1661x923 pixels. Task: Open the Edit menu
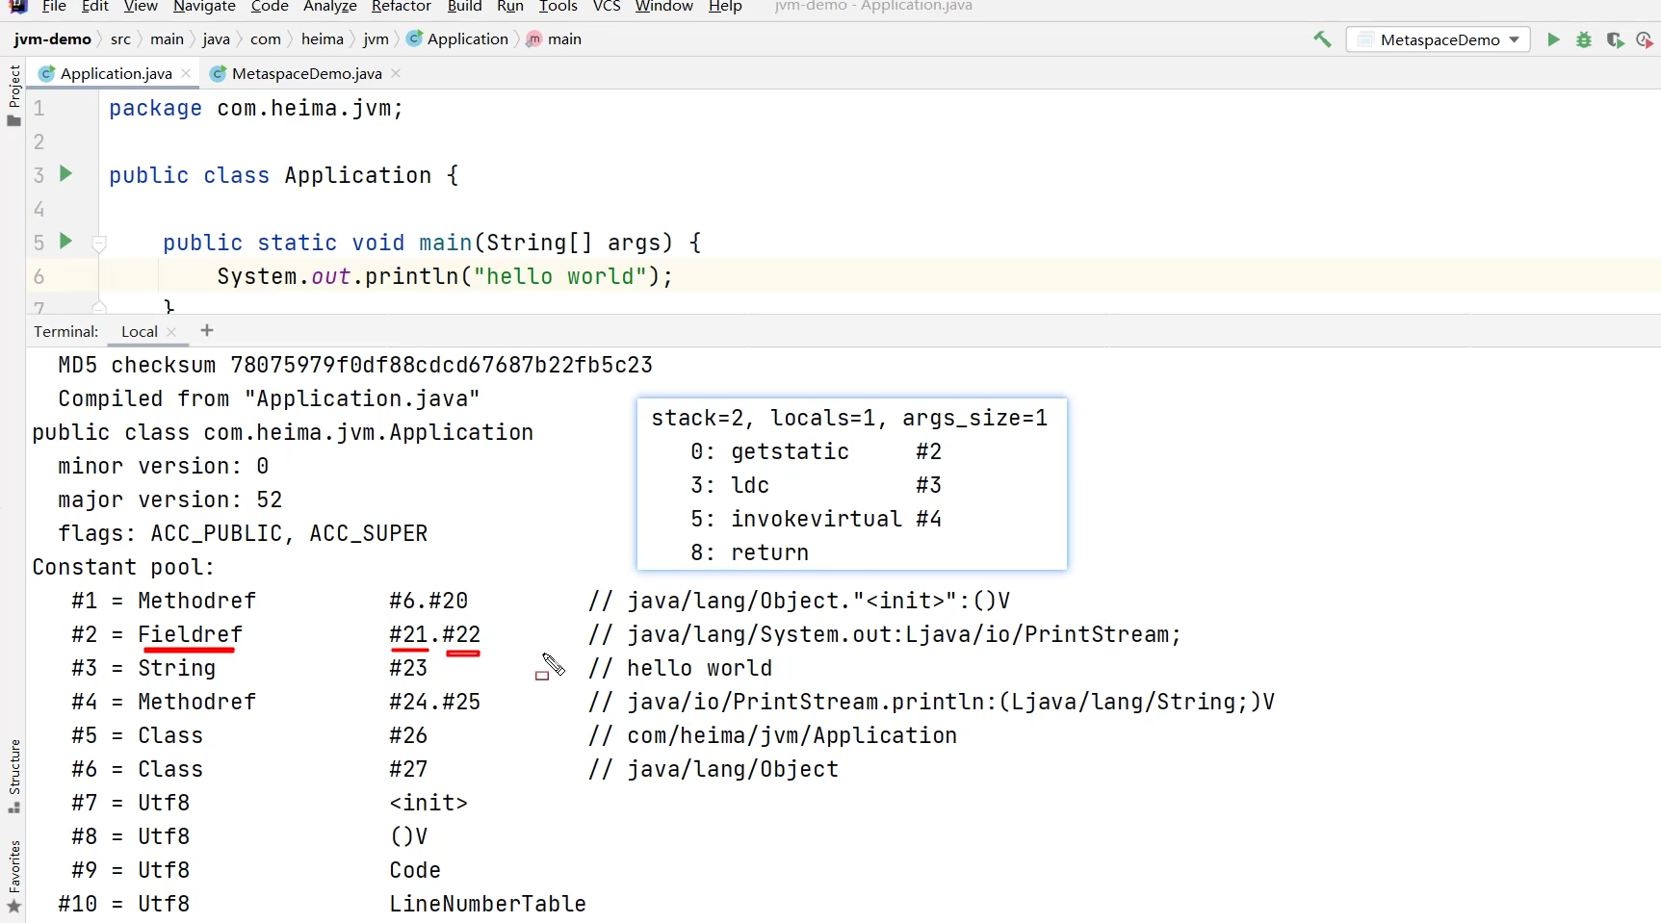click(x=95, y=7)
